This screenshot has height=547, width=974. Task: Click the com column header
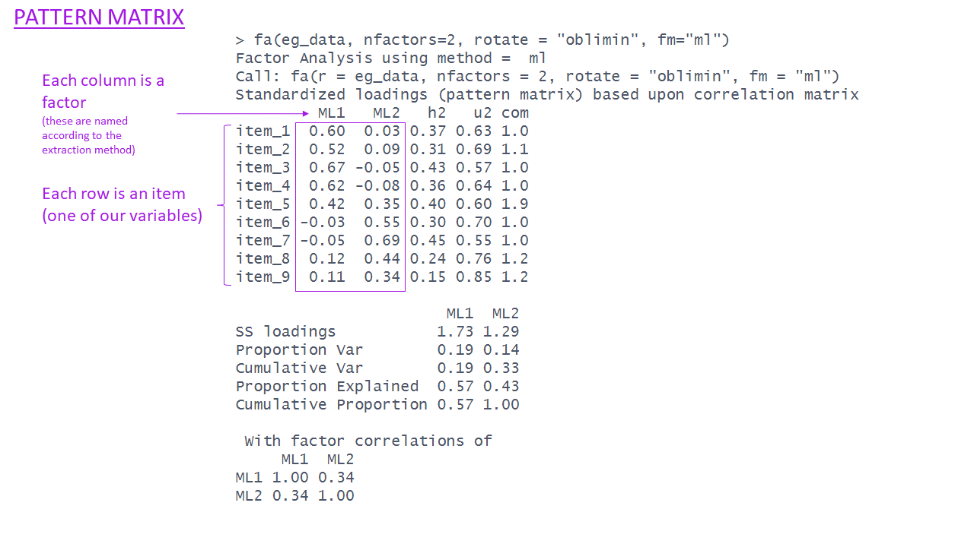(514, 113)
